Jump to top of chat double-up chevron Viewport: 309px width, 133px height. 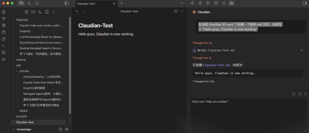pos(304,40)
